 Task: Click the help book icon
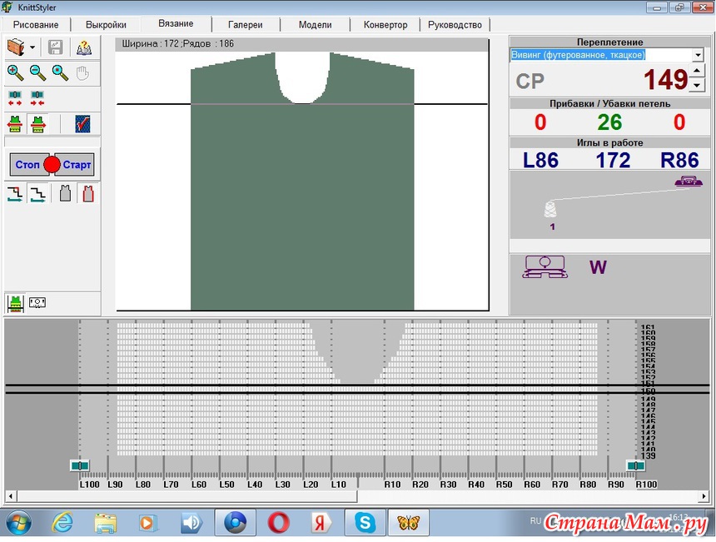pos(83,48)
